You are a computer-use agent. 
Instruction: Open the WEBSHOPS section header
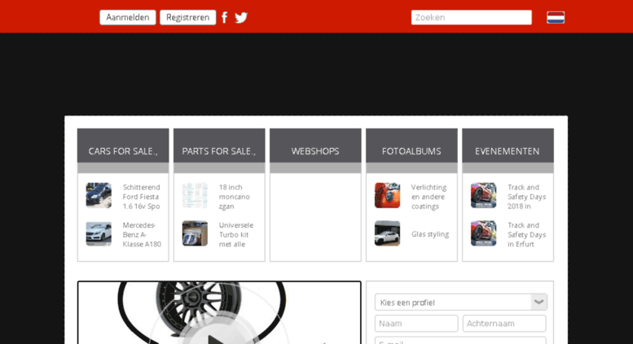(315, 151)
